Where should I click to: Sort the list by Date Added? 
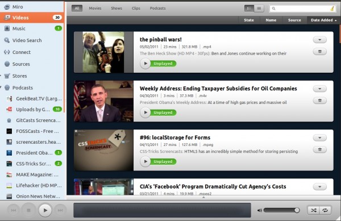(x=323, y=20)
